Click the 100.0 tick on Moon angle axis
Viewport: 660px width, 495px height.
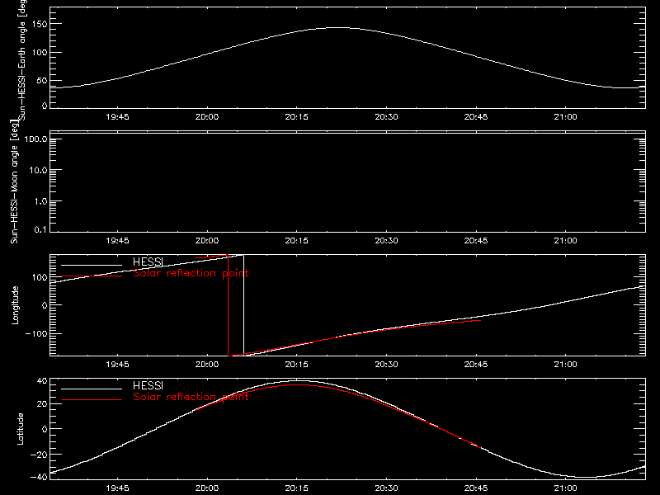[35, 139]
